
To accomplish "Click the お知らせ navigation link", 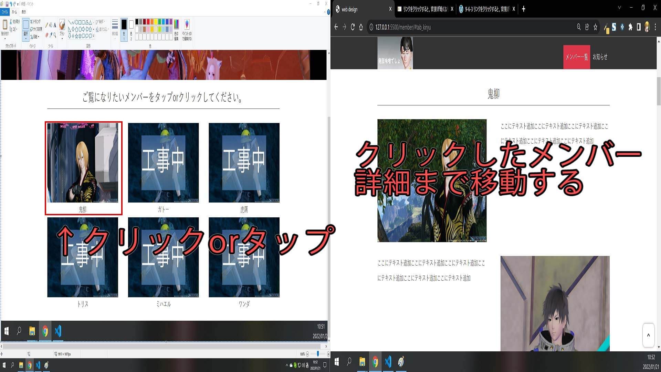I will click(600, 57).
